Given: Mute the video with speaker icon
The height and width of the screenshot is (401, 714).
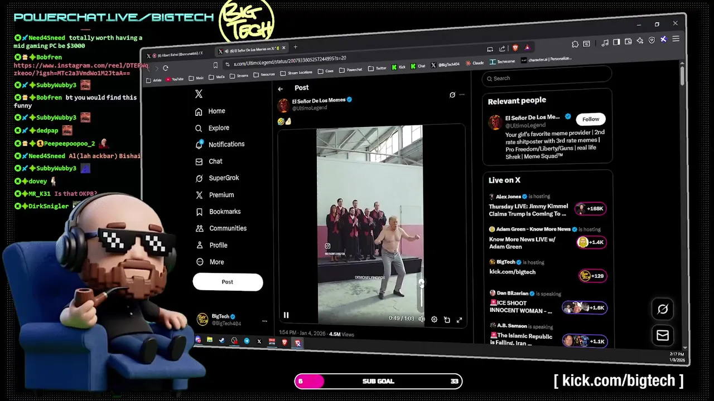Looking at the screenshot, I should click(422, 319).
